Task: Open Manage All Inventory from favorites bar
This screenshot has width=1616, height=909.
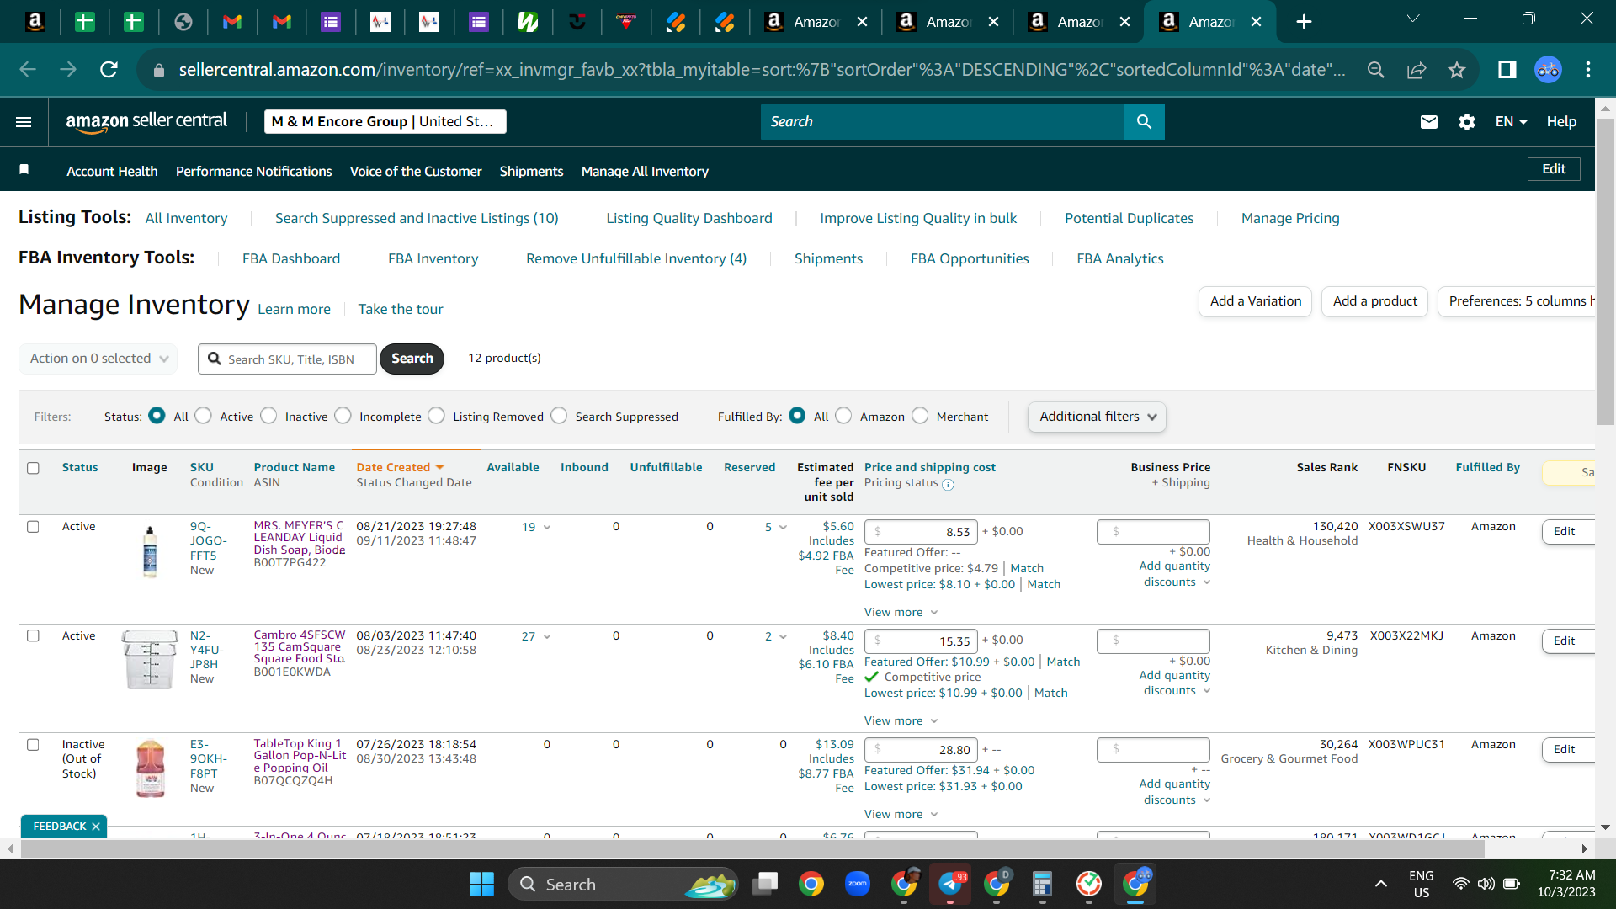Action: [645, 172]
